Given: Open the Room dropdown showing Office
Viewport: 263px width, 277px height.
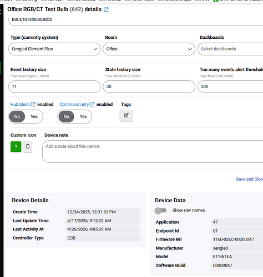Looking at the screenshot, I should pos(149,49).
